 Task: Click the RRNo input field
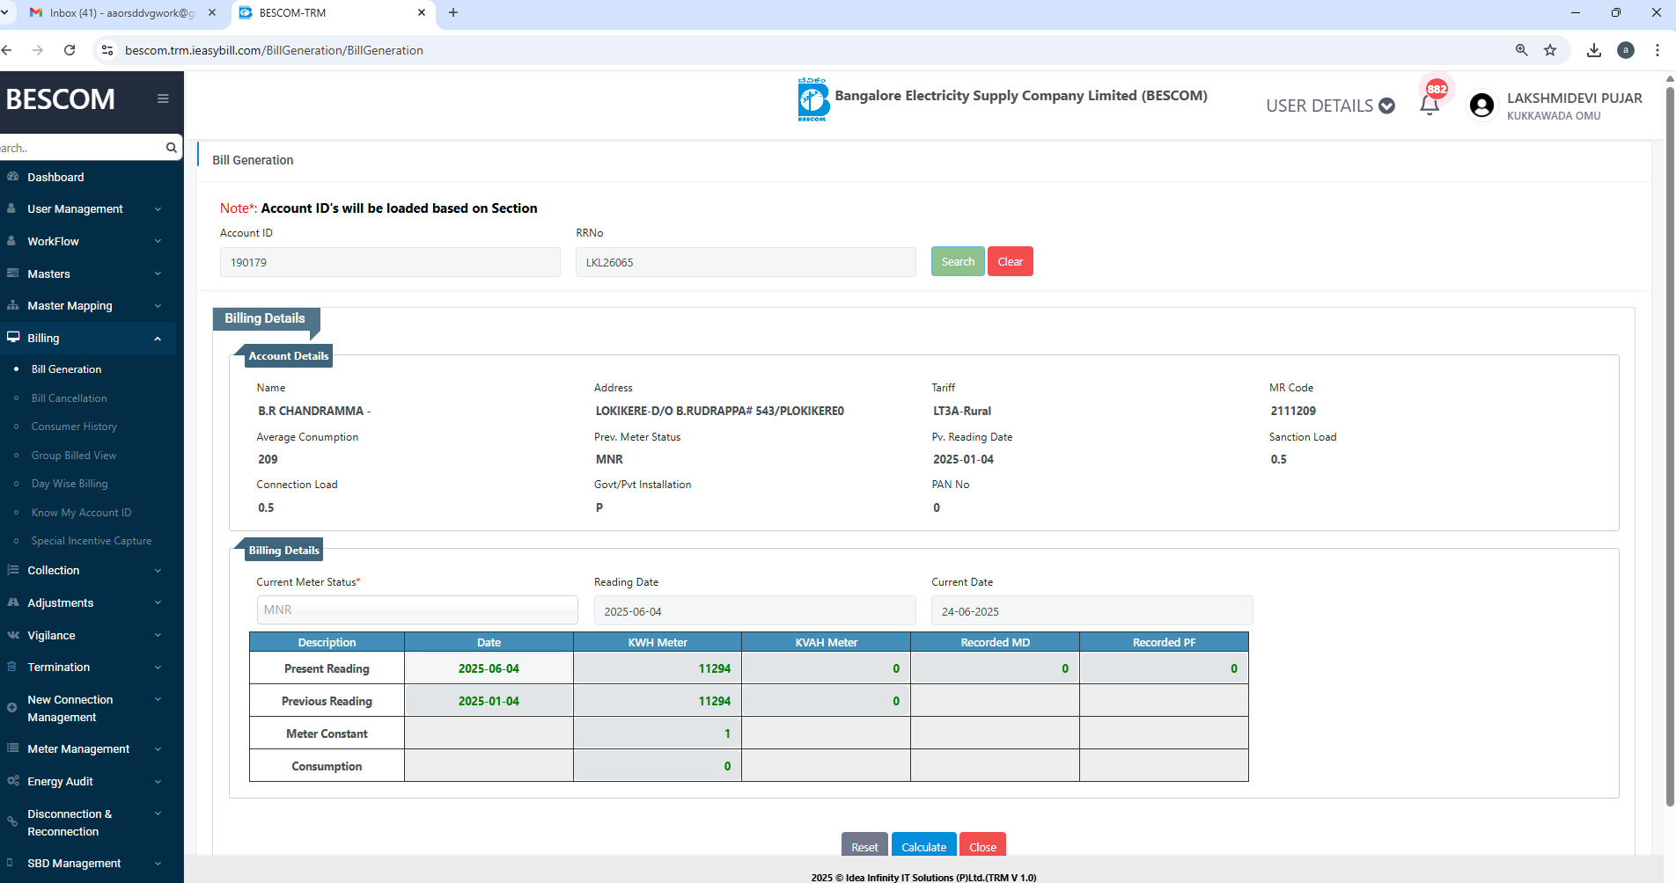(x=746, y=262)
